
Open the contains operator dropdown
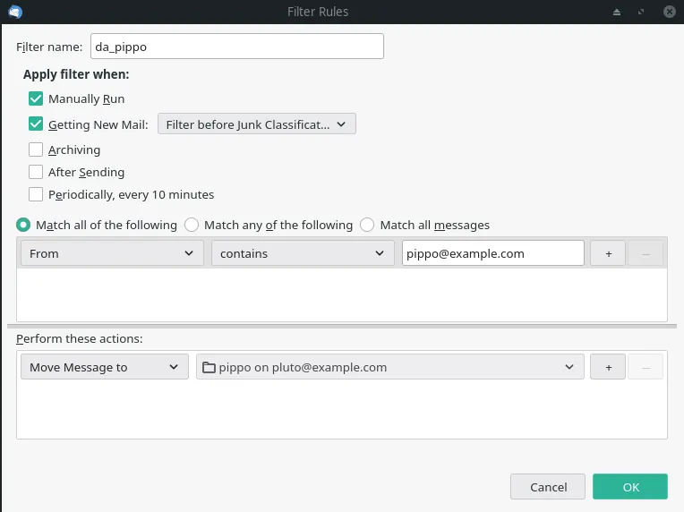[x=303, y=253]
